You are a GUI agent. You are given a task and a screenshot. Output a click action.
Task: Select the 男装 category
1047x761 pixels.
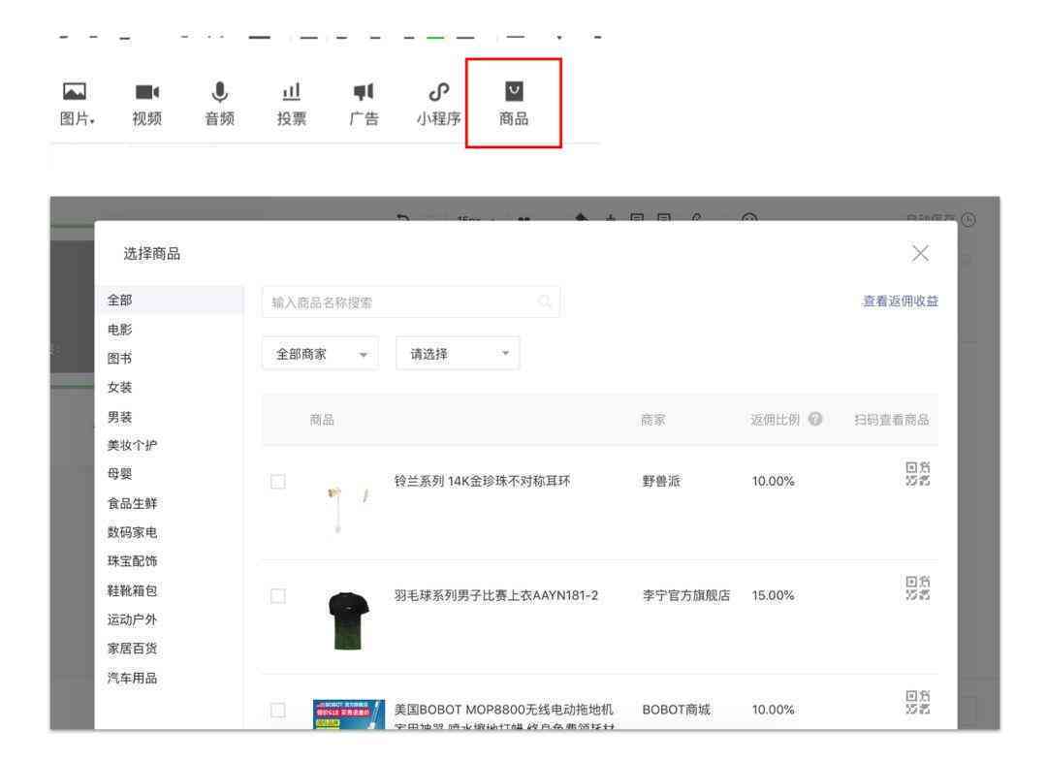[x=120, y=417]
